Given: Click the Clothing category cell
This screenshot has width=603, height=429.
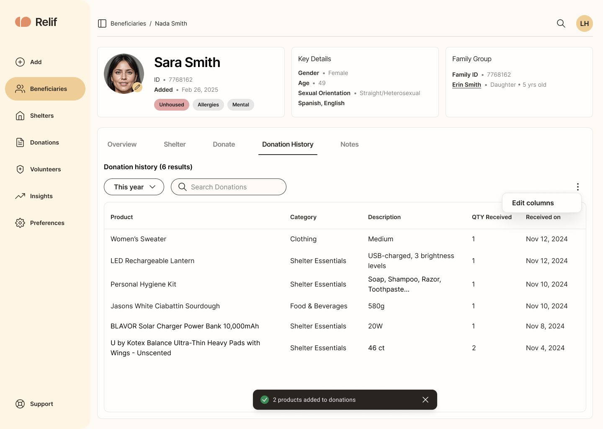Looking at the screenshot, I should (x=303, y=239).
